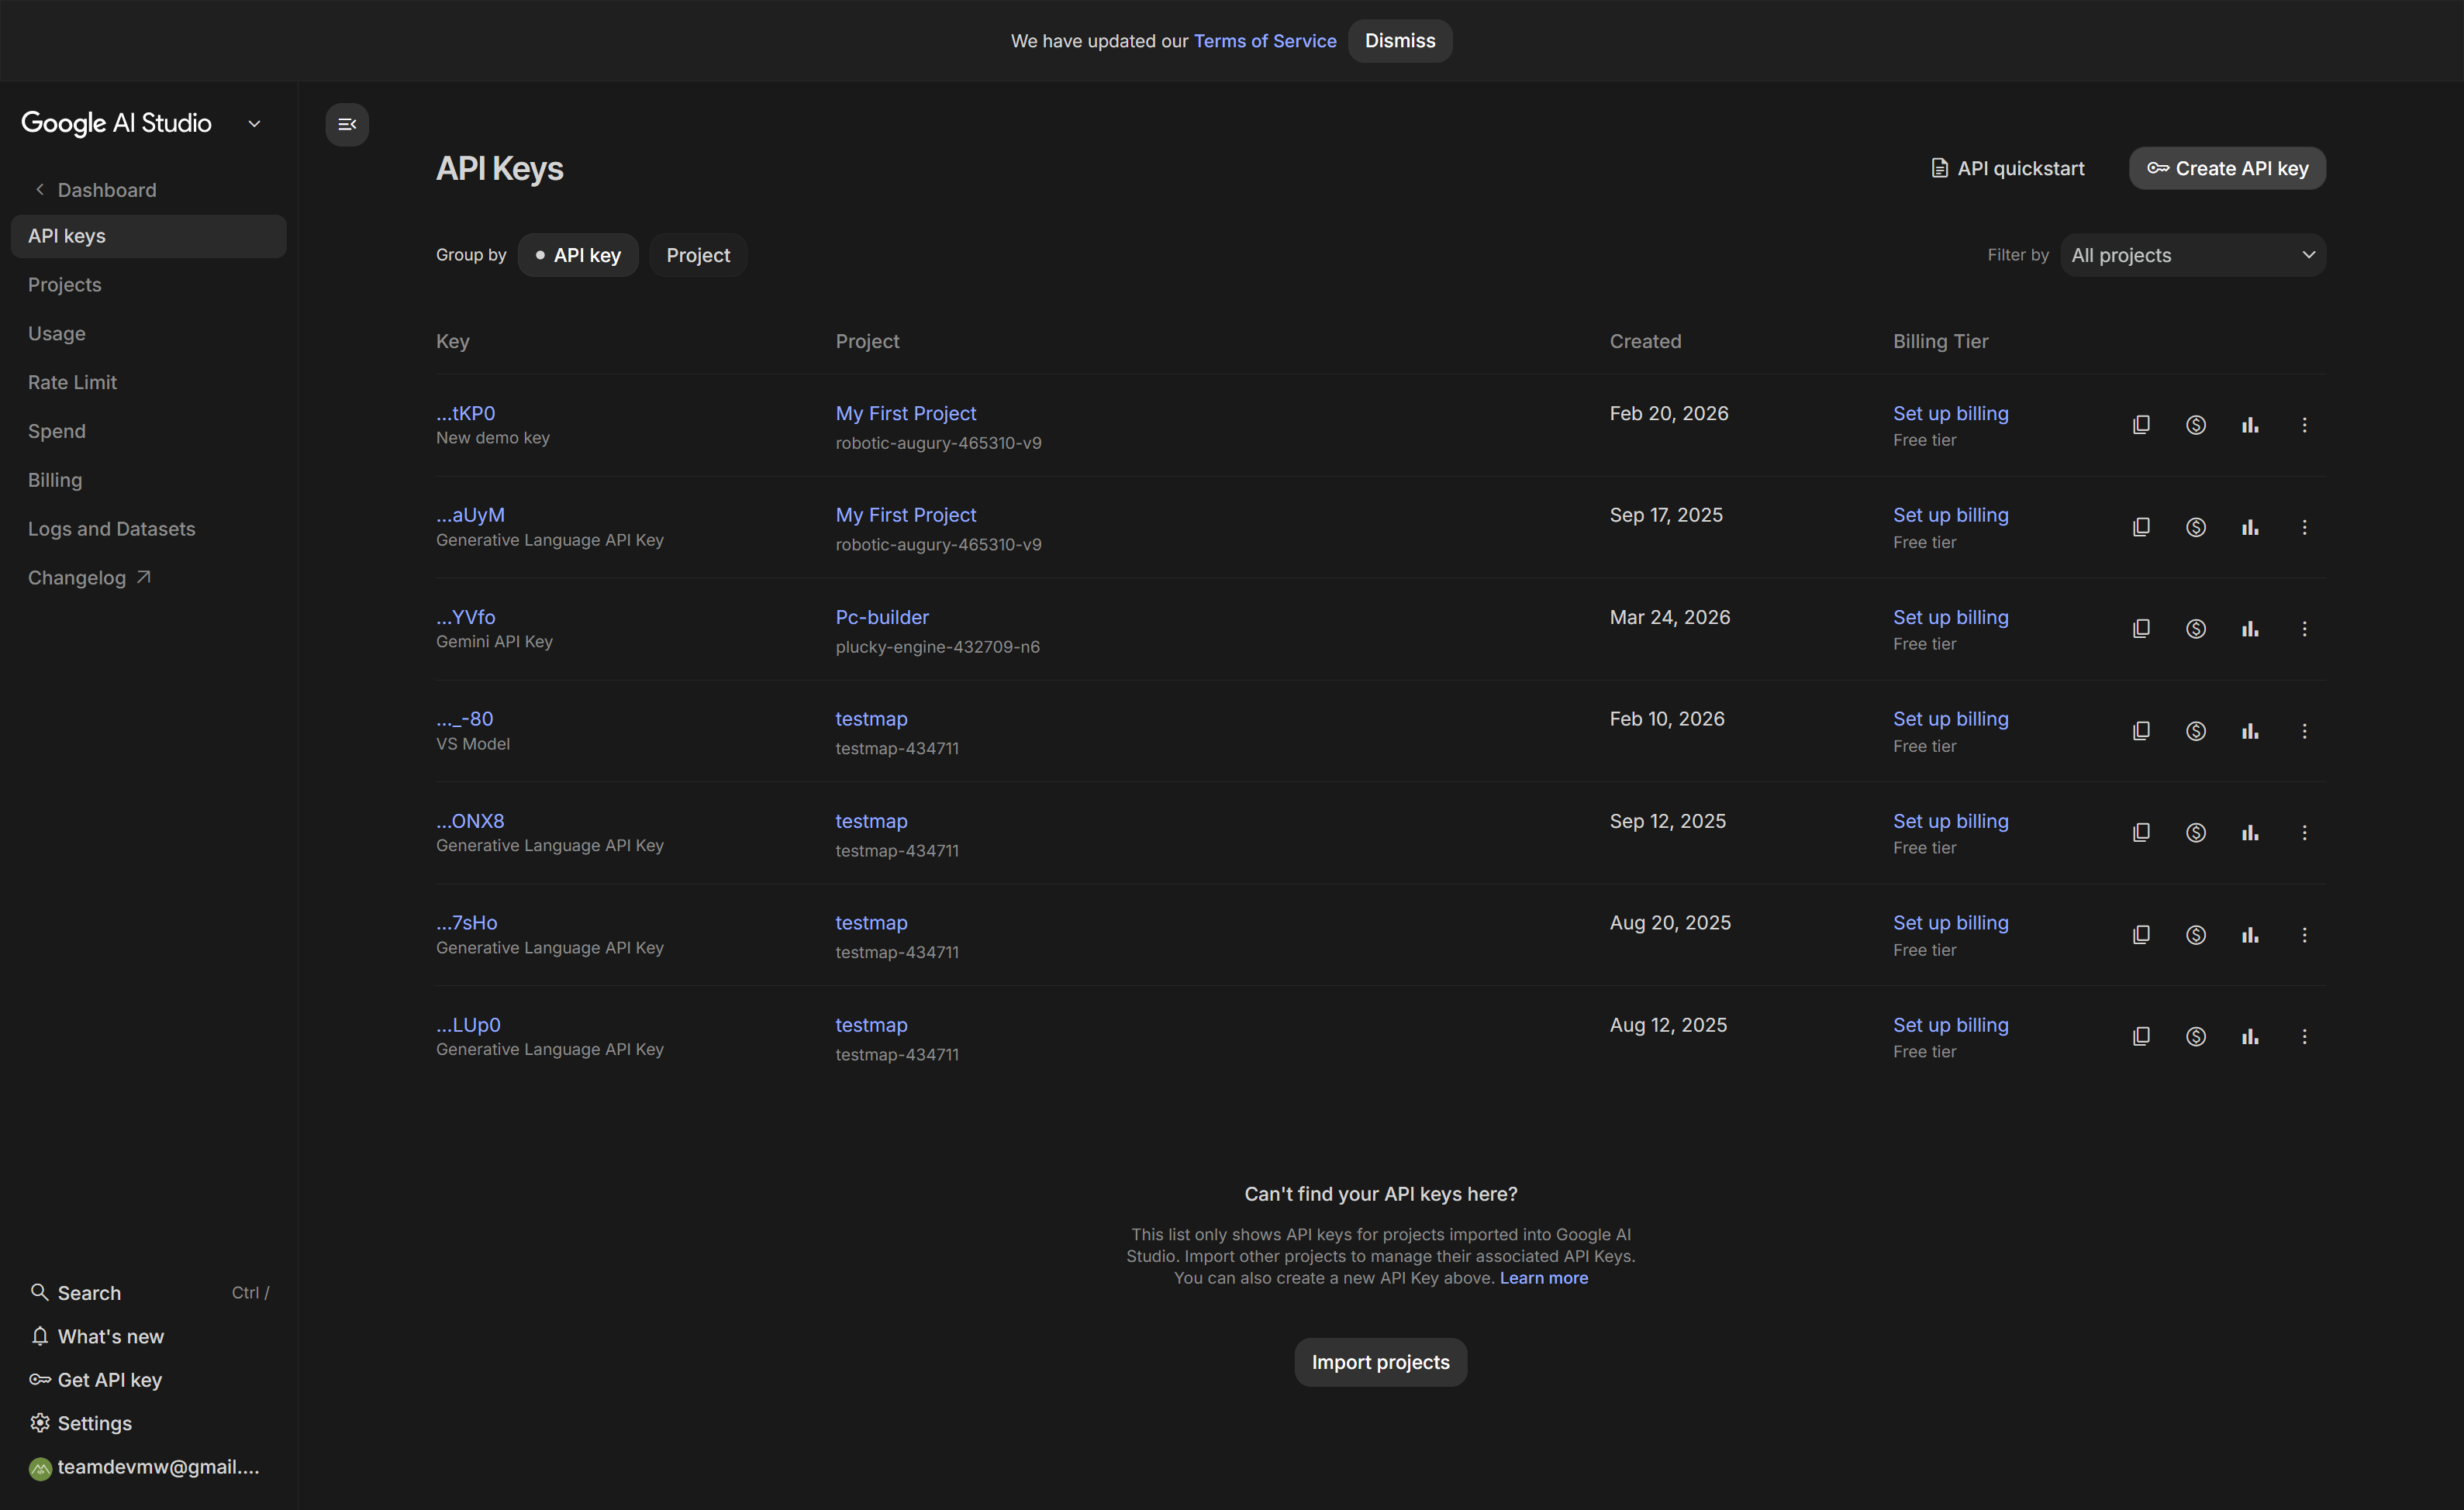
Task: View usage chart for ...YVfo key
Action: (2249, 629)
